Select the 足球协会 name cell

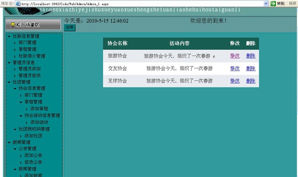click(x=117, y=81)
